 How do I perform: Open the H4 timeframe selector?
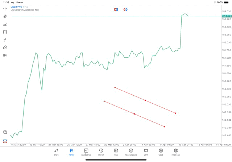pos(5,55)
